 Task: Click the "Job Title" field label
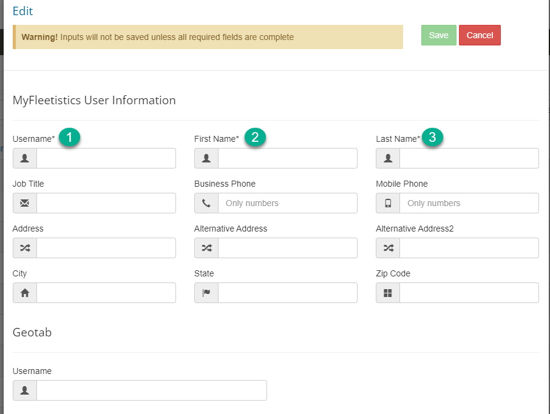[x=28, y=184]
